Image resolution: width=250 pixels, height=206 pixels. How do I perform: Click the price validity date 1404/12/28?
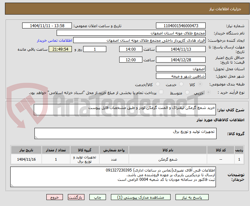click(x=181, y=60)
